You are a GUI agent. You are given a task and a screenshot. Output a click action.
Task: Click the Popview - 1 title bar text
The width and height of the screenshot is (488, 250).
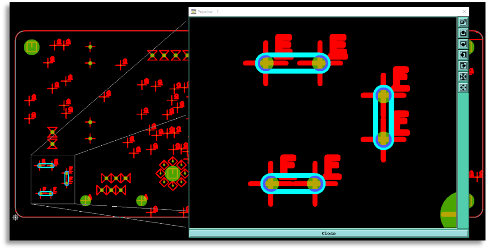(x=208, y=12)
